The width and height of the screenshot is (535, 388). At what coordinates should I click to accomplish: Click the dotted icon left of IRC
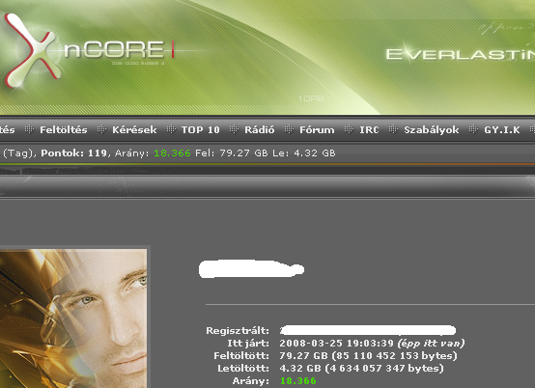349,129
